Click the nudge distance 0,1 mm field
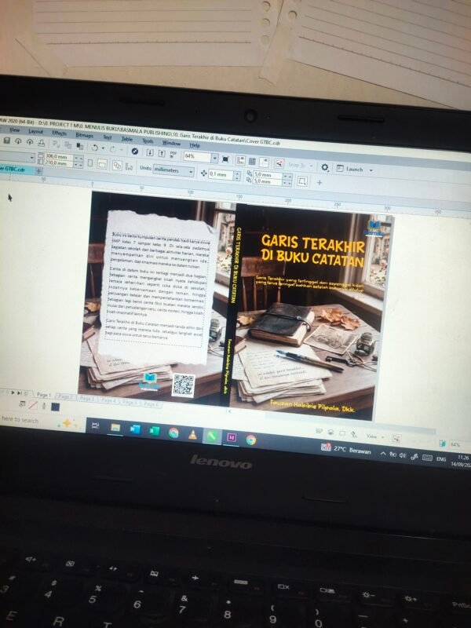This screenshot has height=628, width=471. tap(221, 174)
